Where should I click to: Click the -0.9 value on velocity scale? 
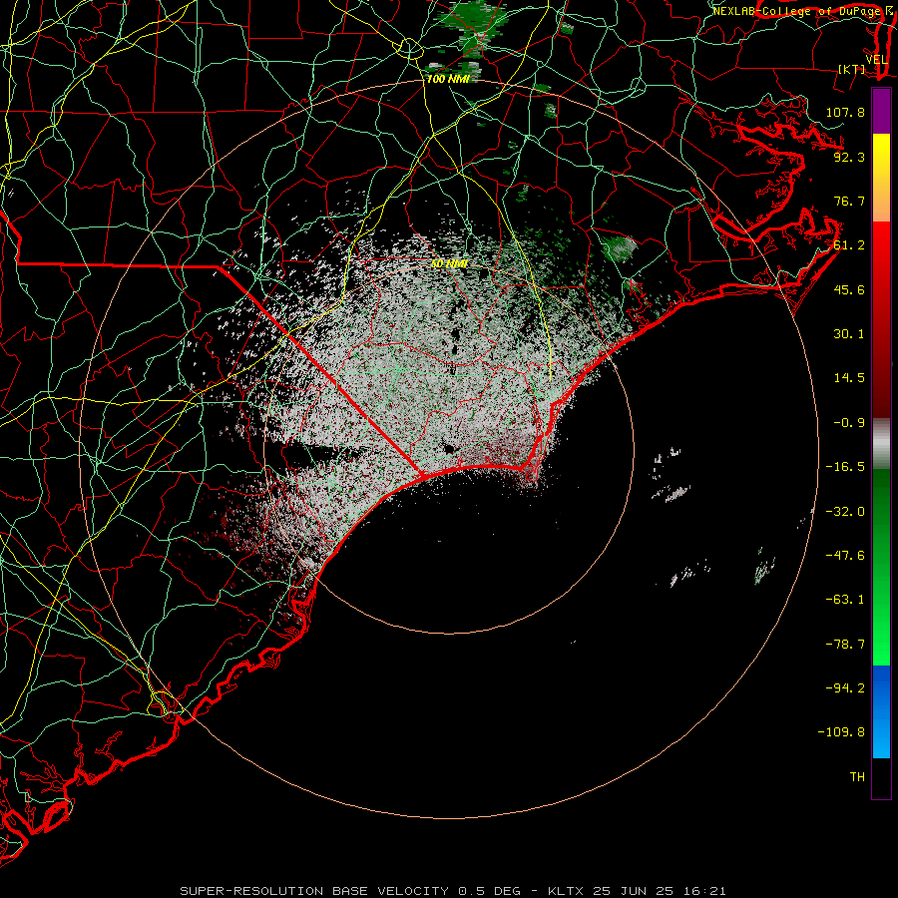849,423
